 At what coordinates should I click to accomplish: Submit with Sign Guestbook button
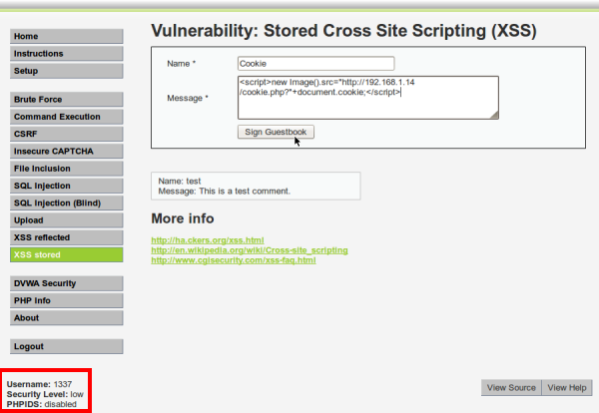(276, 132)
